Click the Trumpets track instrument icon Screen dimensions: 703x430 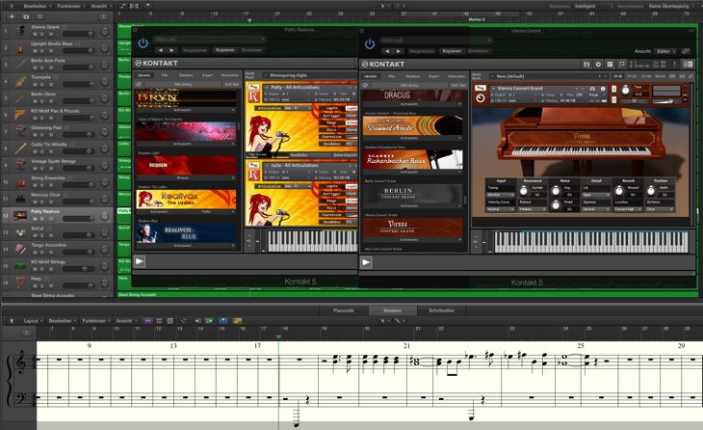[x=20, y=81]
